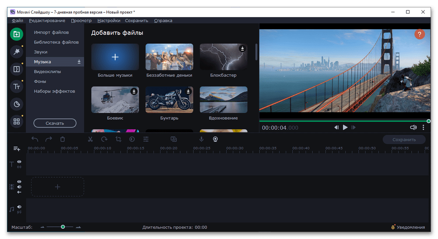The image size is (438, 239).
Task: Expand the Музыка download arrow
Action: [x=79, y=62]
